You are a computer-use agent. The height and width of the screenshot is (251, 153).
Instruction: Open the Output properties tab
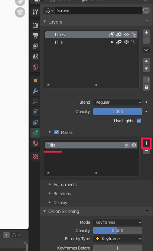pos(35,36)
